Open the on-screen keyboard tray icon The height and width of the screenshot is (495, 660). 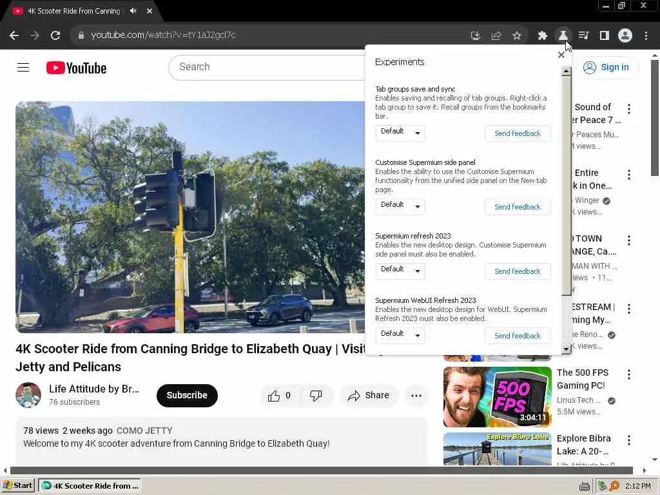pos(584,486)
